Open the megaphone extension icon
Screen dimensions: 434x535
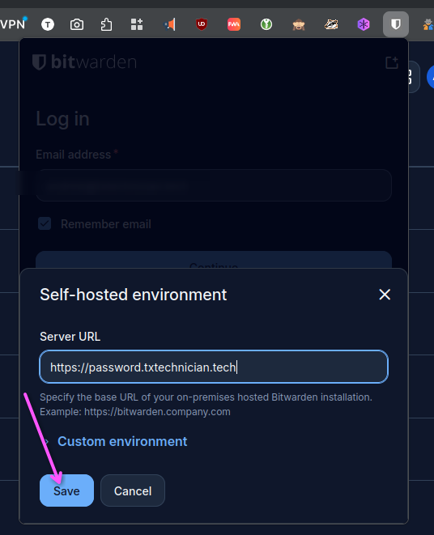click(x=170, y=24)
